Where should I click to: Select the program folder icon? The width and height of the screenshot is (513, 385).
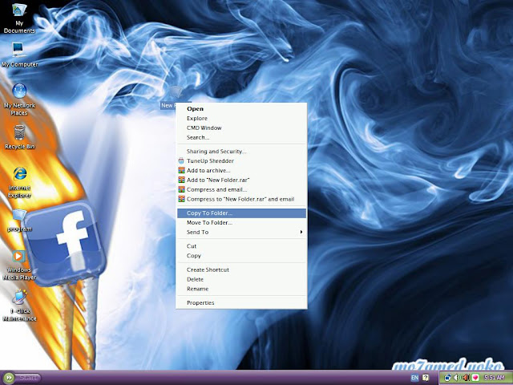click(x=19, y=220)
